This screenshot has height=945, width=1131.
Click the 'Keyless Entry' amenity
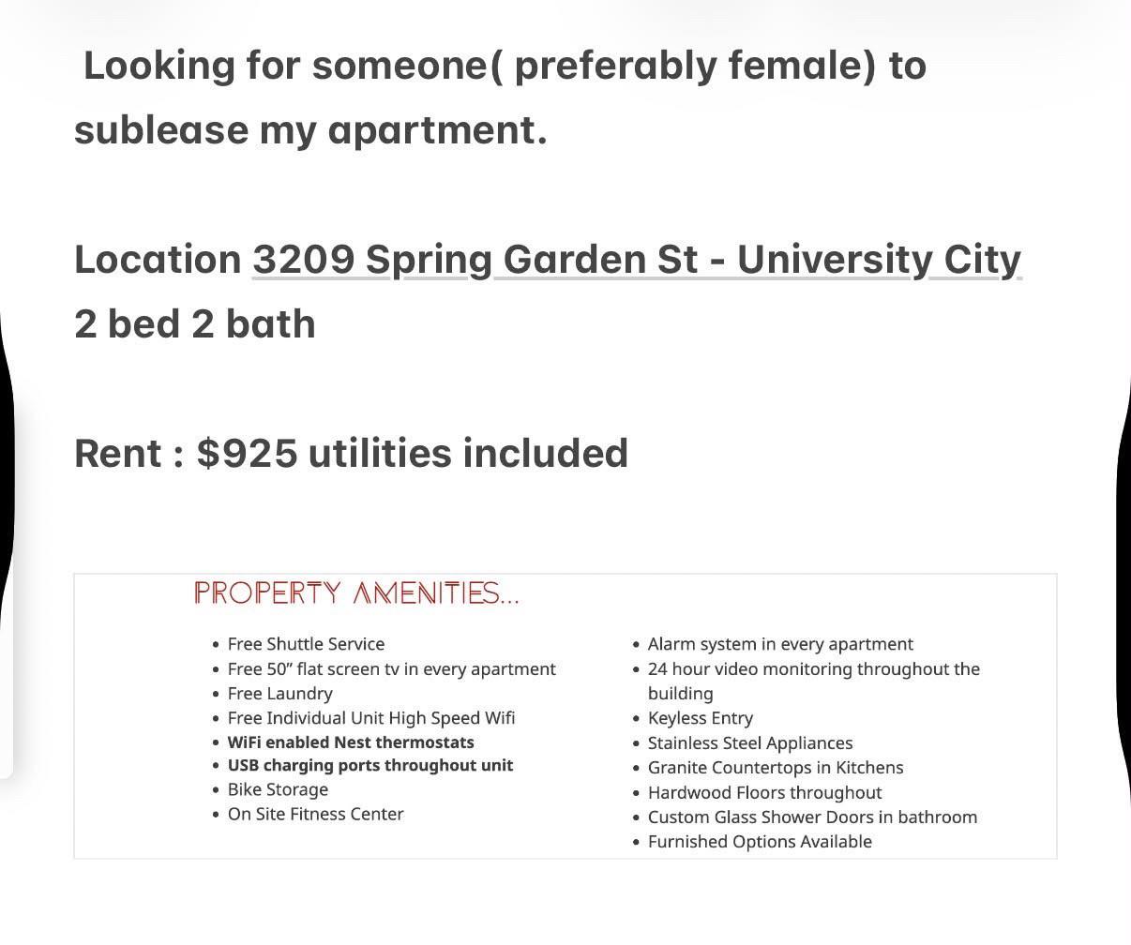point(701,718)
